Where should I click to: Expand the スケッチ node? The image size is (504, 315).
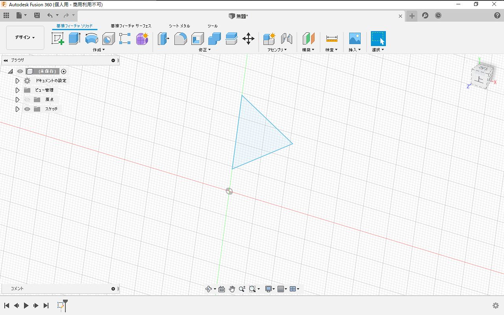coord(17,109)
